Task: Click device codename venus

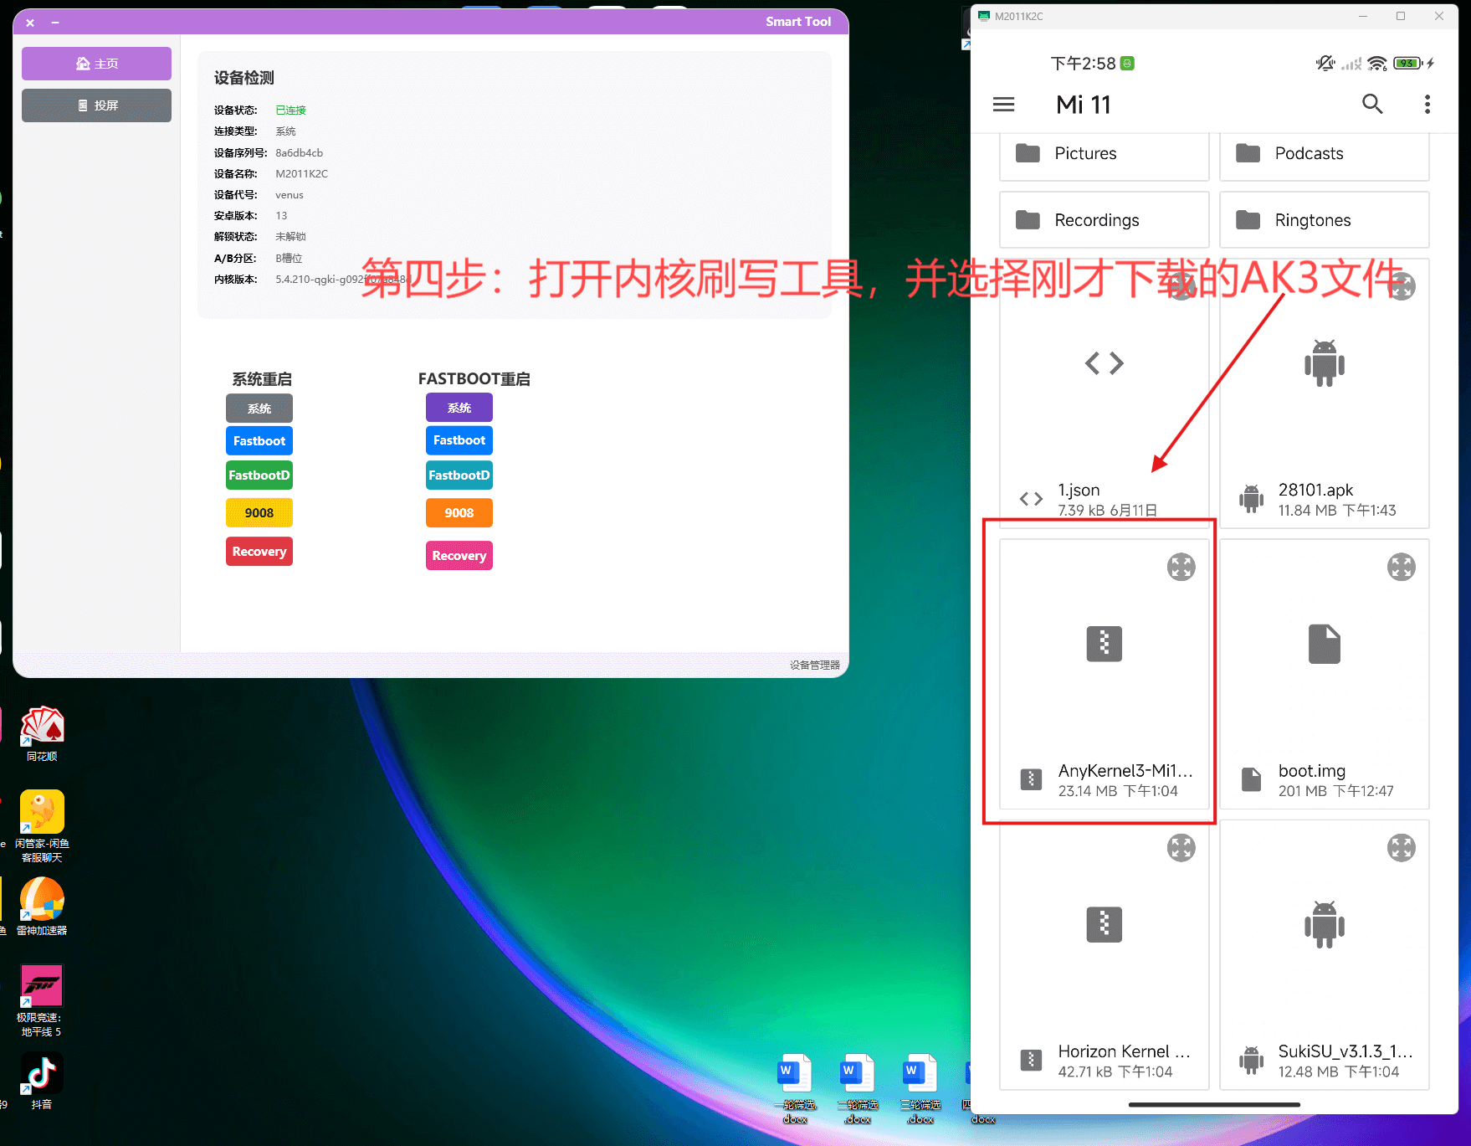Action: tap(289, 195)
